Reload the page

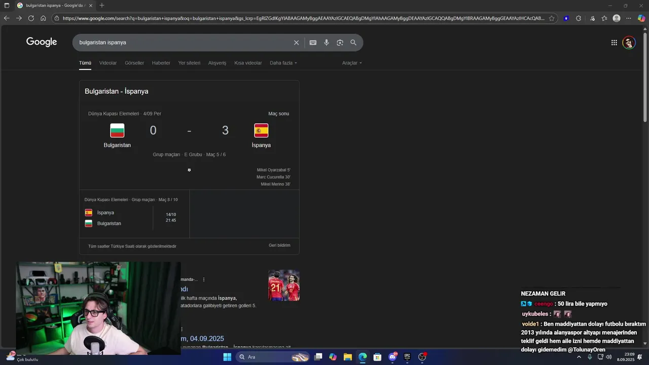point(31,18)
